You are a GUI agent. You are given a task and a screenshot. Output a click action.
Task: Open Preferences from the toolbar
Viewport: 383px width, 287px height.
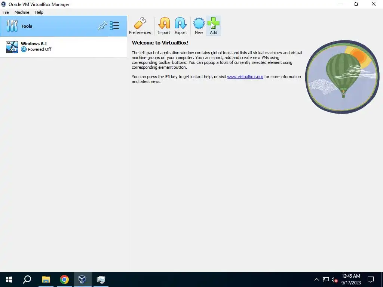(140, 26)
